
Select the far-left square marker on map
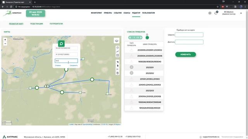pos(30,88)
